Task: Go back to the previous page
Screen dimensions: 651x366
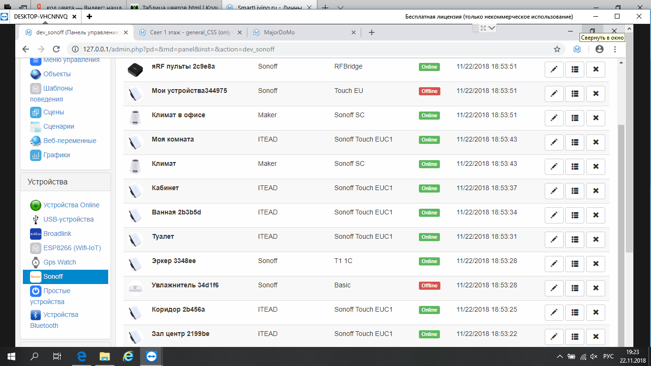Action: coord(26,49)
